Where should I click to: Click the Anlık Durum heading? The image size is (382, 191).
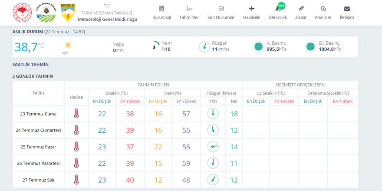(28, 32)
